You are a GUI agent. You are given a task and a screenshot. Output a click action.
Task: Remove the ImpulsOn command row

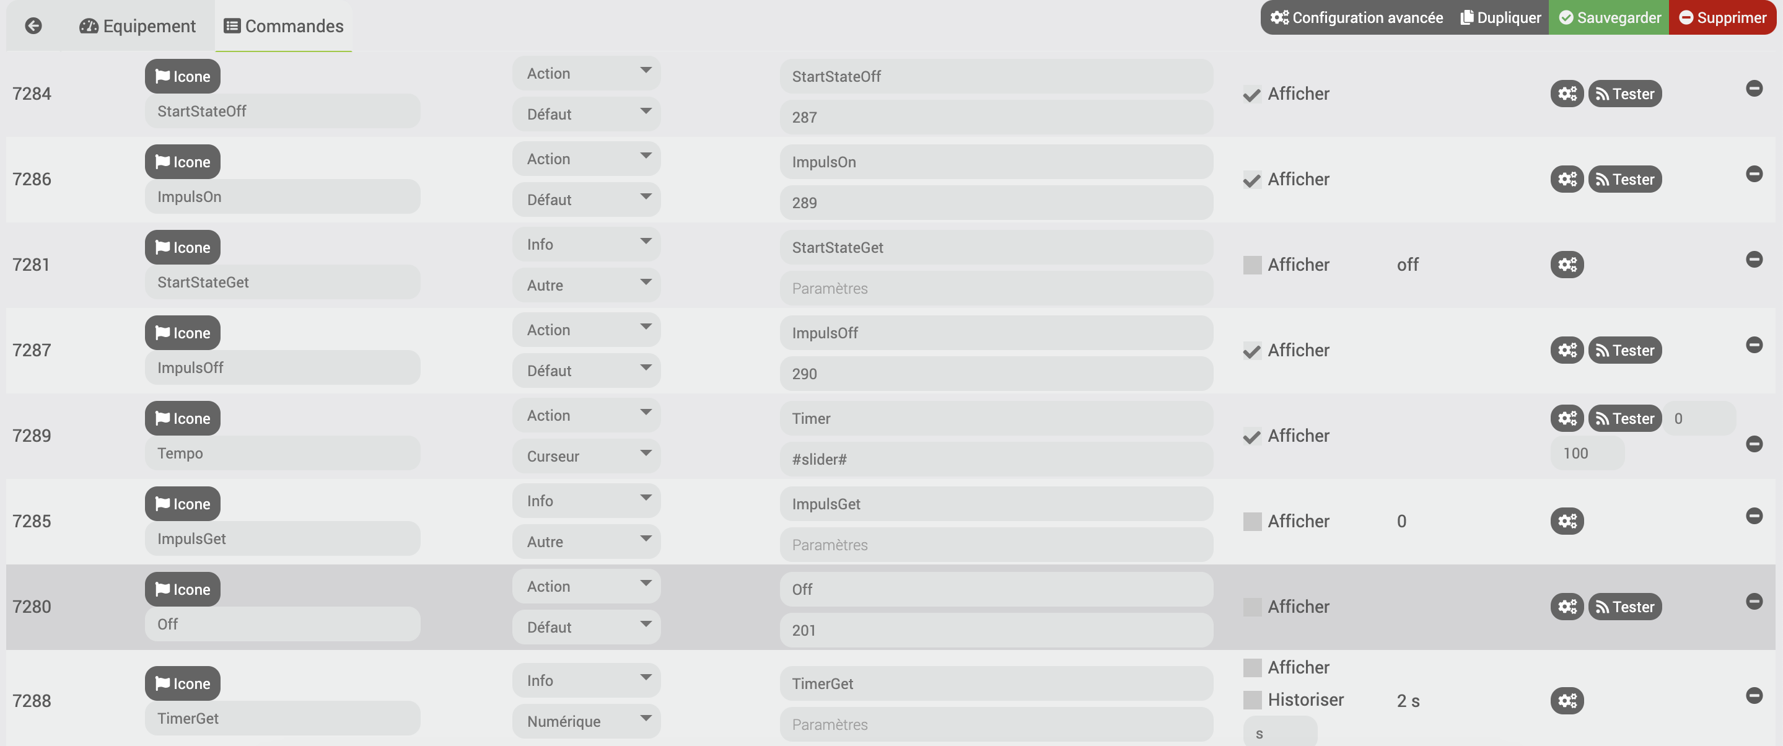[1753, 173]
